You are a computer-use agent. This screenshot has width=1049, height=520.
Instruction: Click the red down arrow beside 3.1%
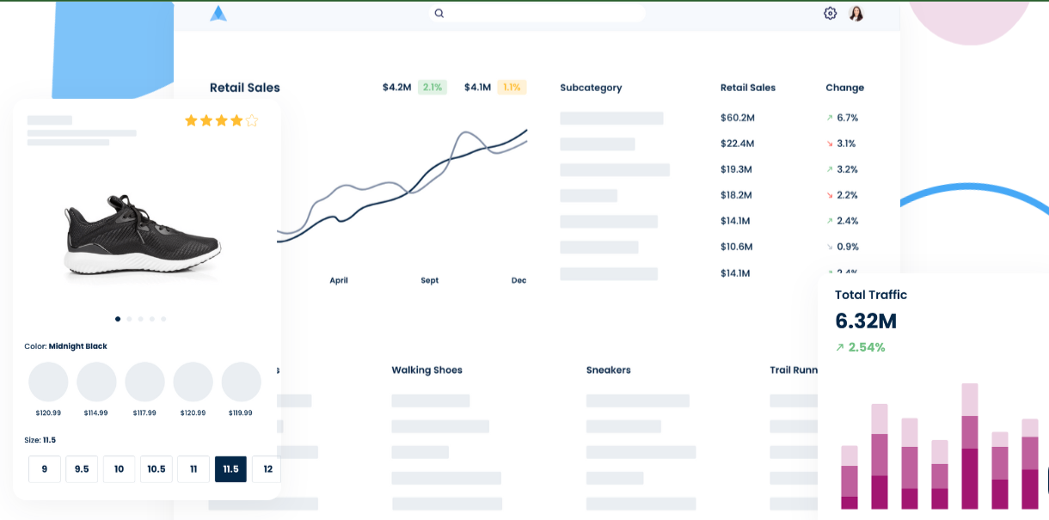point(830,144)
